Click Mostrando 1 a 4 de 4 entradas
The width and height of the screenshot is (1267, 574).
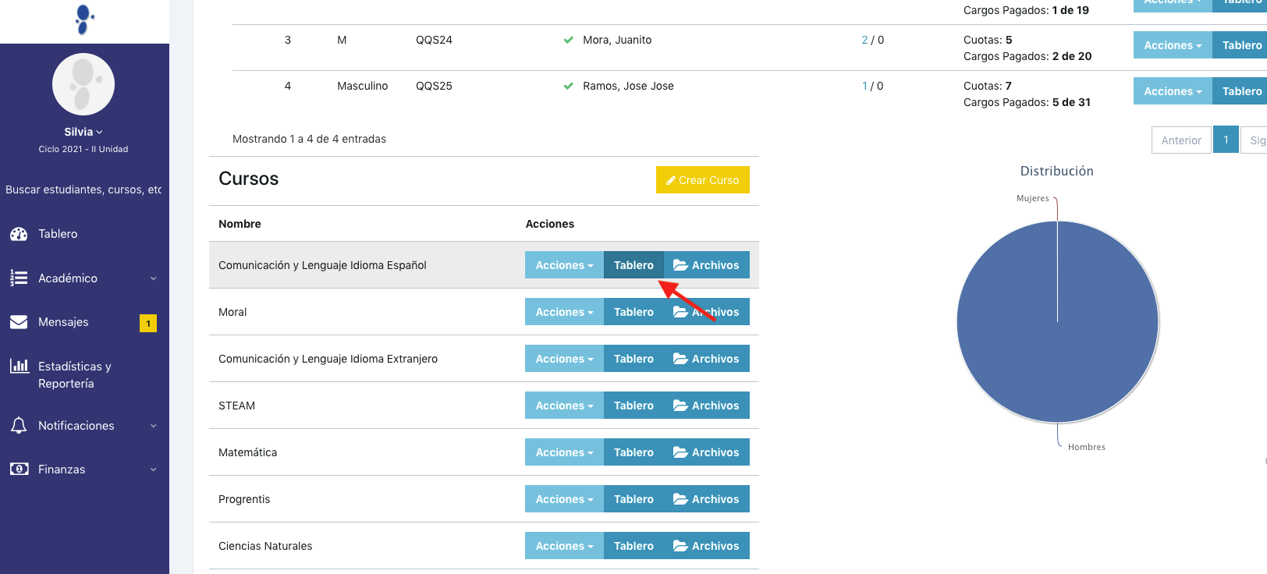[309, 139]
